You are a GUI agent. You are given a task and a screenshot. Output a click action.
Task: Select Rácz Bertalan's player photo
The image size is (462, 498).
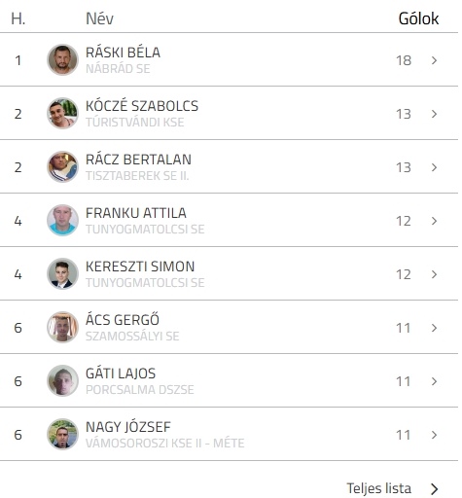pos(62,167)
